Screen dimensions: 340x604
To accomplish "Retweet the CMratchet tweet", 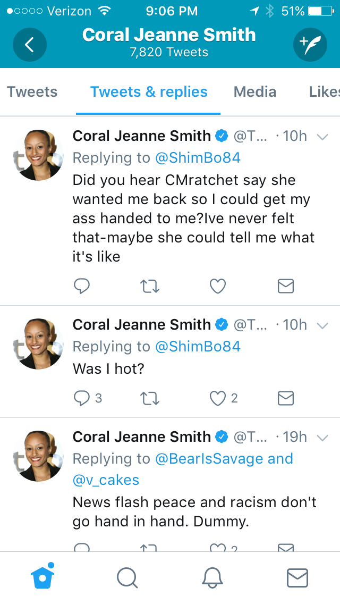I will click(x=149, y=286).
